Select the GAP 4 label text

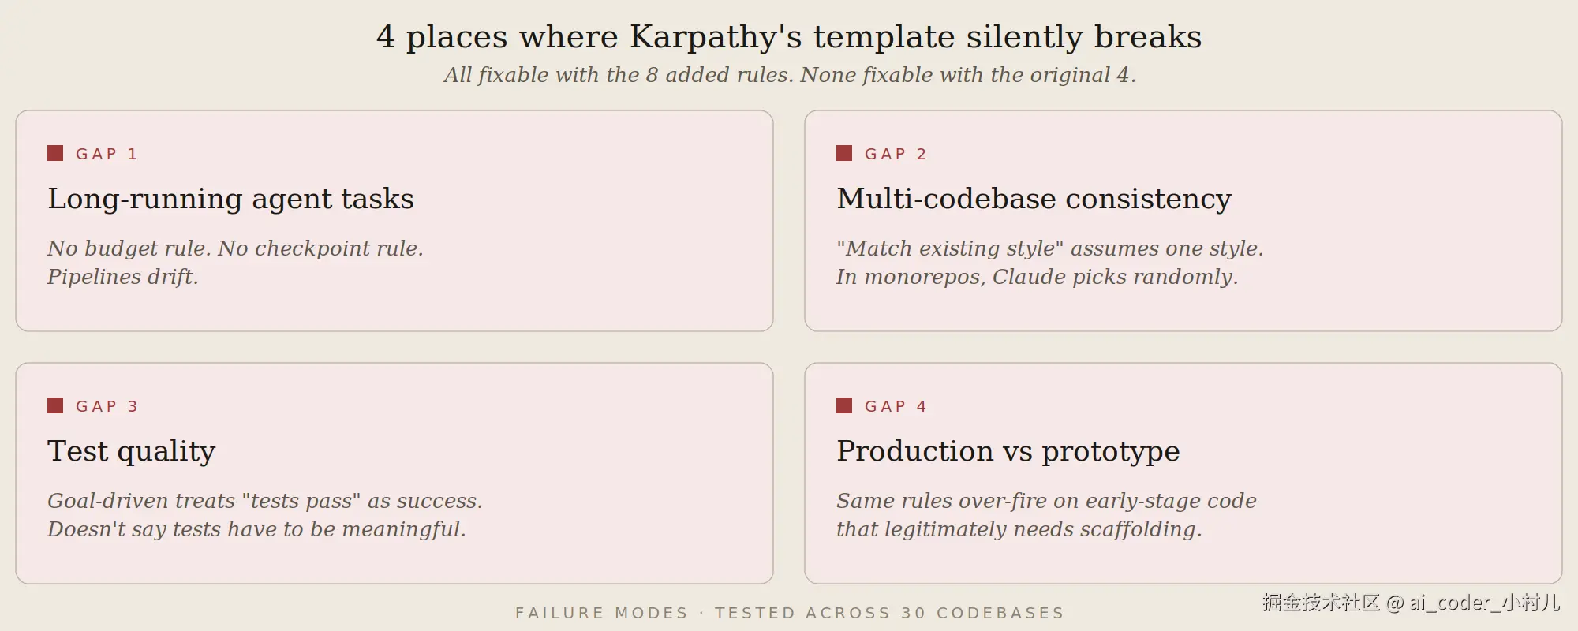[x=896, y=406]
